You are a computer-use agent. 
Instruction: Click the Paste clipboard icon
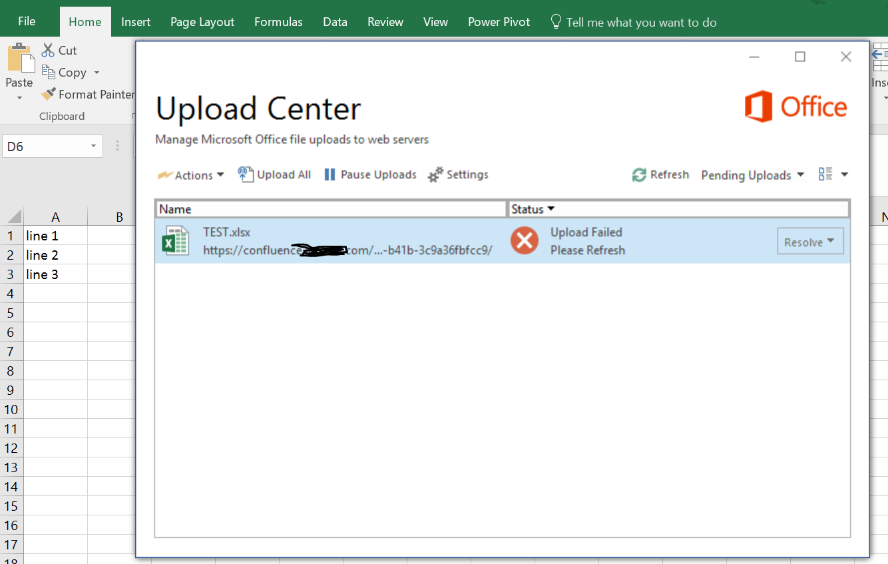click(20, 59)
